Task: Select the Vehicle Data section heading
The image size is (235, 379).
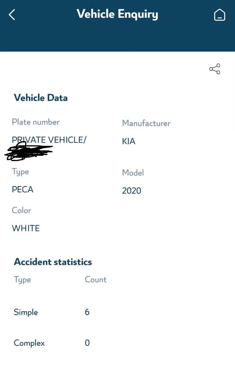Action: 41,98
